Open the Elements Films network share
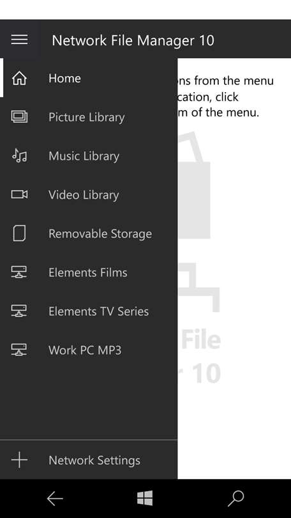291x518 pixels. coord(88,272)
